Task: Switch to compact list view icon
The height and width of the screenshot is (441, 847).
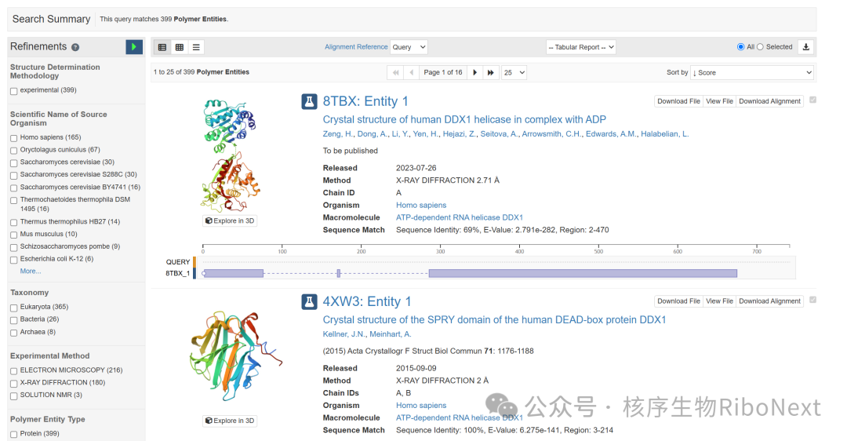Action: pyautogui.click(x=196, y=48)
